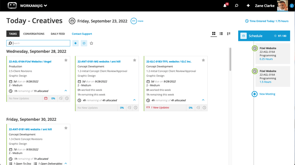295x165 pixels.
Task: Set percent complete on FUel Website card
Action: [53, 98]
